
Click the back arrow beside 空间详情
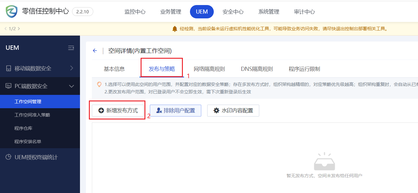pyautogui.click(x=95, y=51)
